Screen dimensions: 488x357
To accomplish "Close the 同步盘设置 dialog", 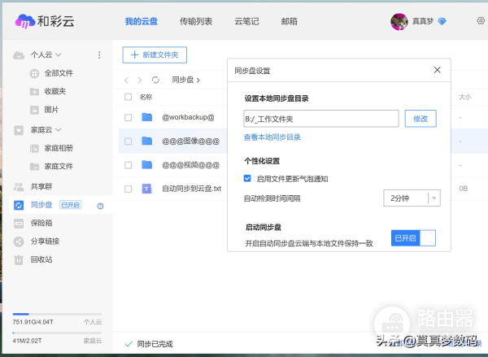I will (x=437, y=70).
